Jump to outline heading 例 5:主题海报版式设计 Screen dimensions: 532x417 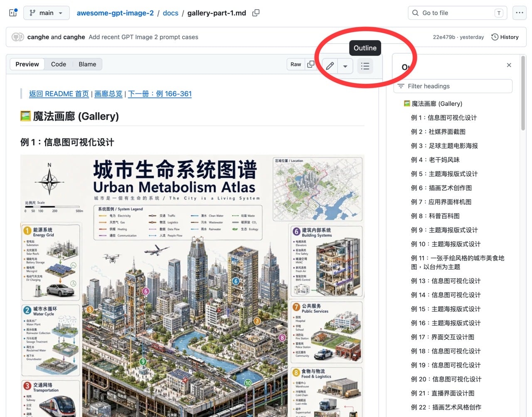tap(444, 174)
